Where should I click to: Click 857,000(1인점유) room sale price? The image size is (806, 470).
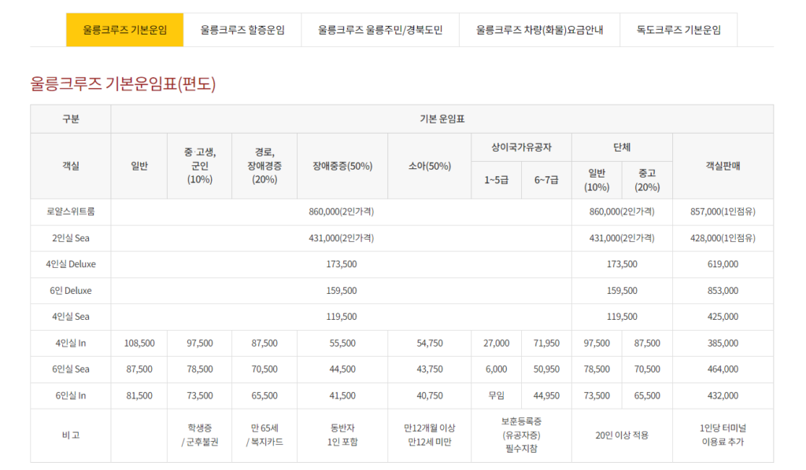click(x=723, y=211)
